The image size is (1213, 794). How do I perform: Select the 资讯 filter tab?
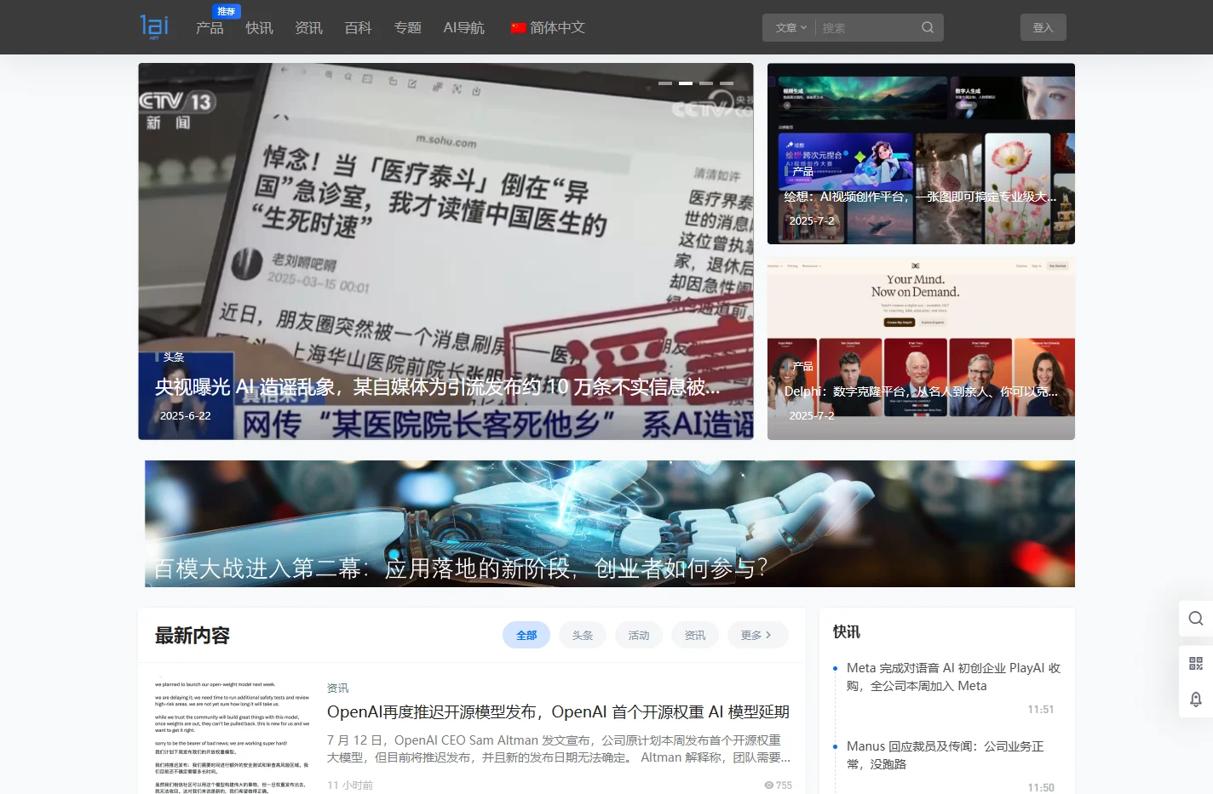(x=695, y=635)
